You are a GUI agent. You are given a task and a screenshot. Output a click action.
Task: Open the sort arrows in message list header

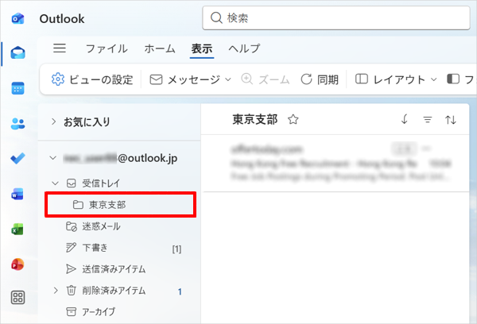tap(451, 120)
